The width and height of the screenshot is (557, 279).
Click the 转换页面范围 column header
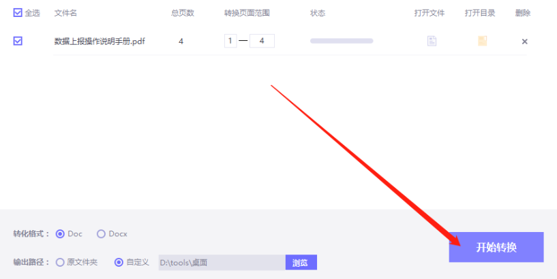247,13
